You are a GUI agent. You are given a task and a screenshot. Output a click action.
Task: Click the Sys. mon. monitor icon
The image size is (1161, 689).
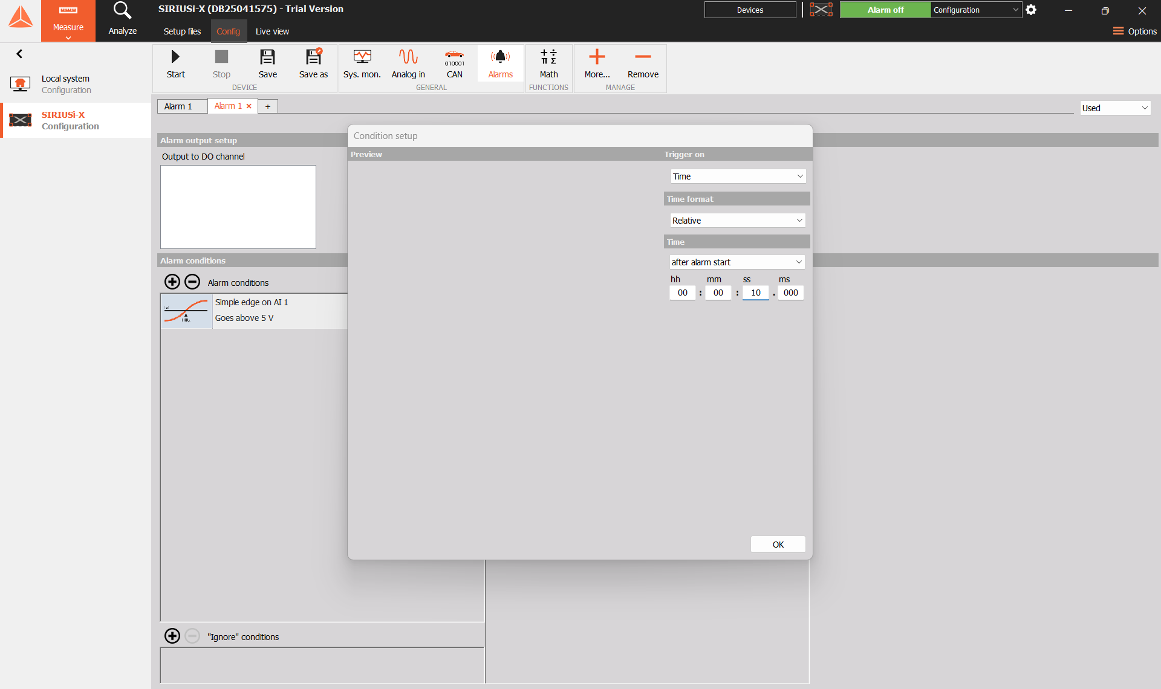[x=362, y=57]
